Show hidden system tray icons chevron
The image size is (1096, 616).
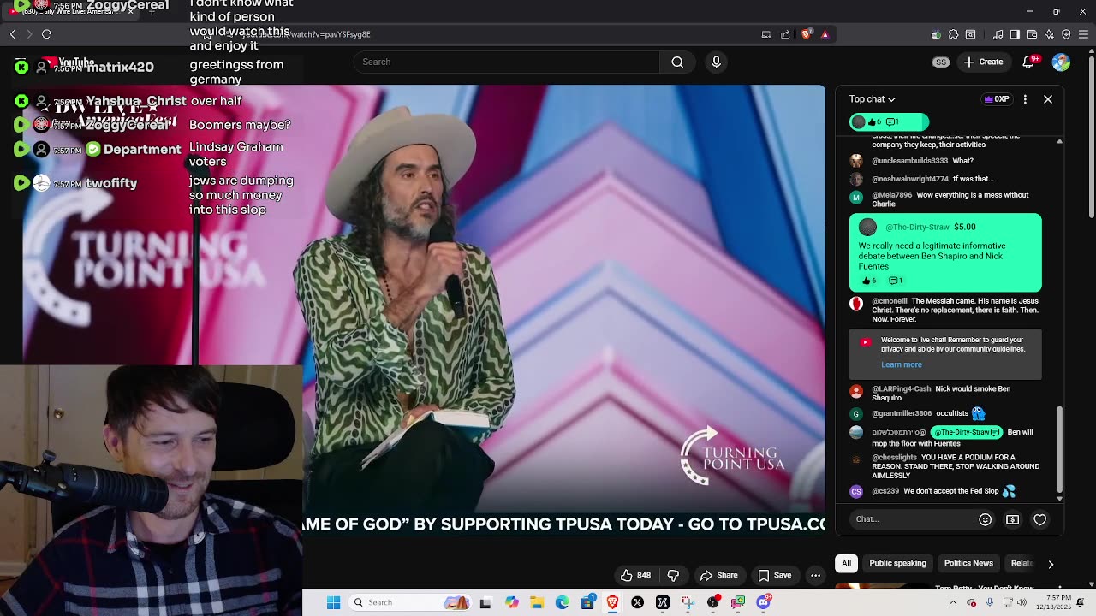(x=953, y=602)
